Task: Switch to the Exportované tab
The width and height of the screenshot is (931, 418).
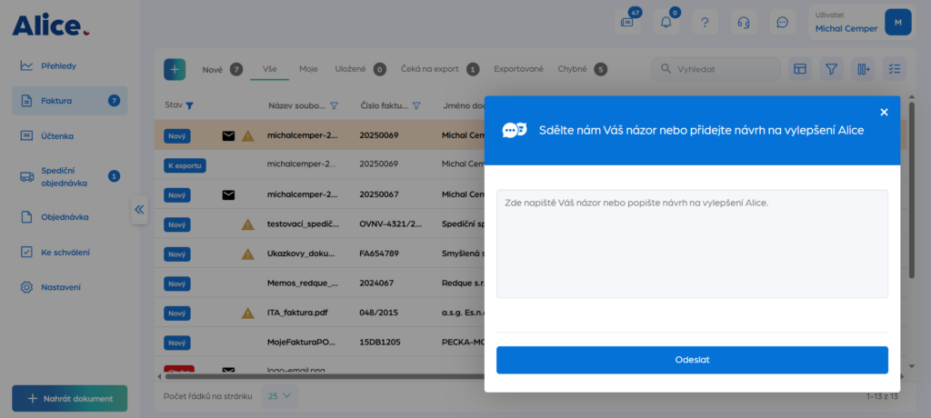Action: coord(518,69)
